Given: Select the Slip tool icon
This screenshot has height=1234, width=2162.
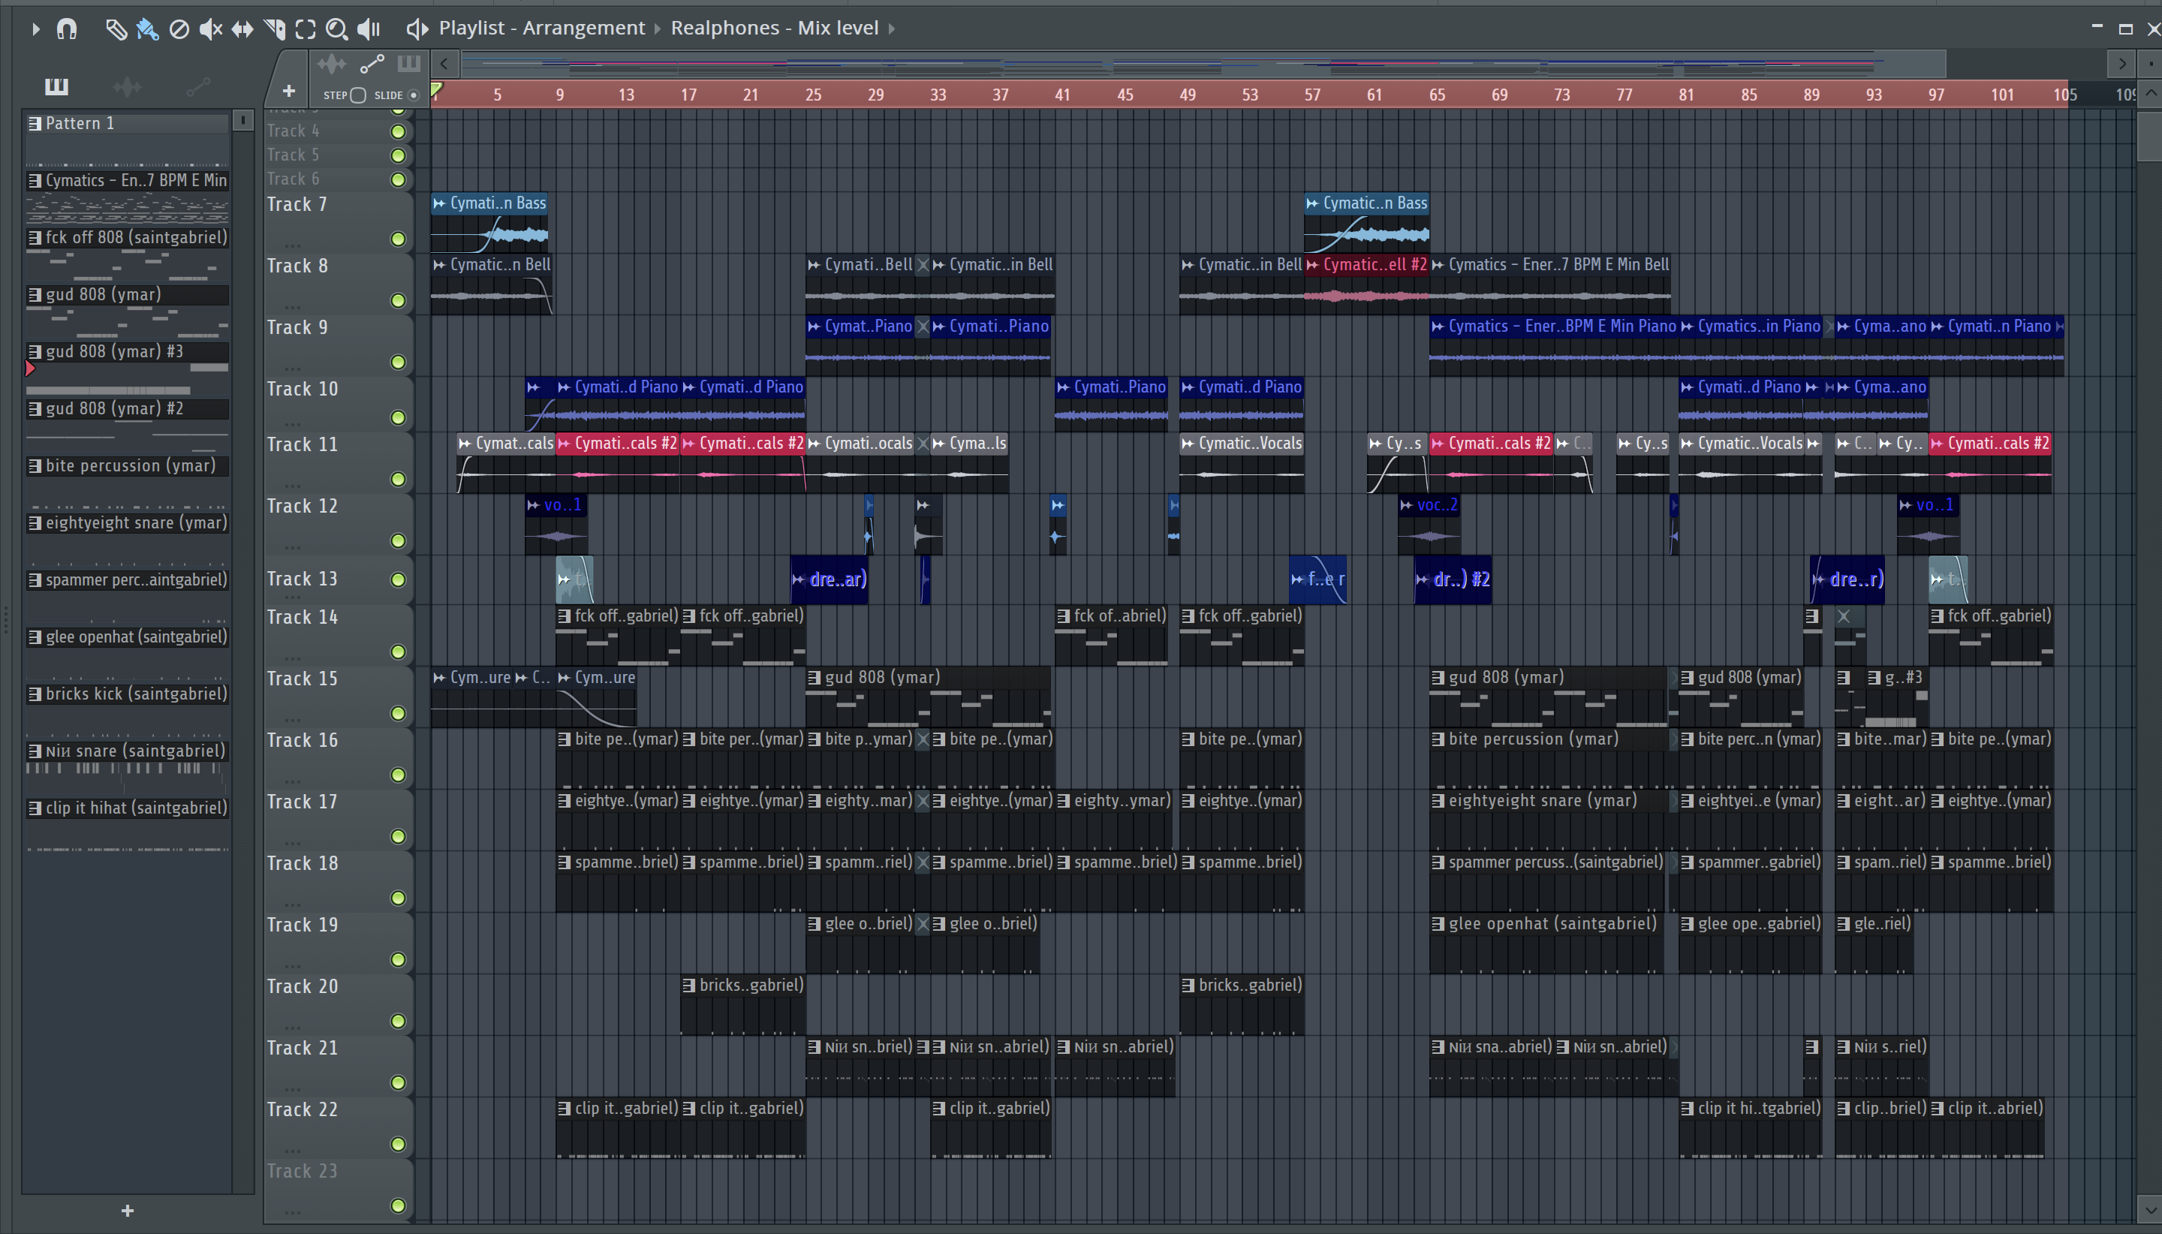Looking at the screenshot, I should point(242,30).
